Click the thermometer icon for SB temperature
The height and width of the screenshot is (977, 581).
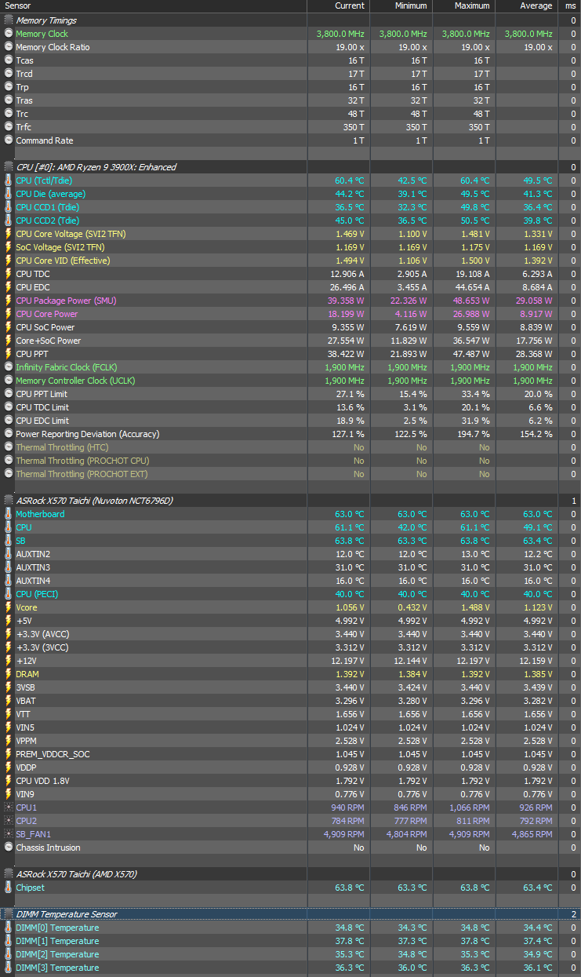9,541
